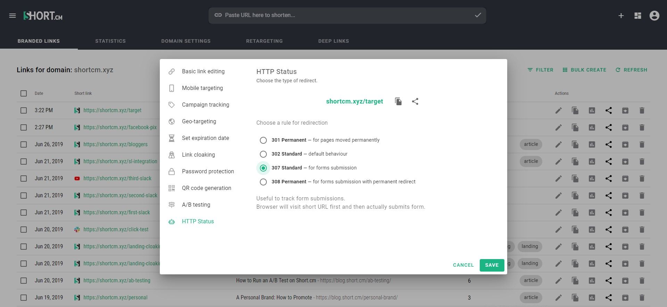The height and width of the screenshot is (307, 667).
Task: View statistics for the facebook-pix row
Action: coord(592,127)
